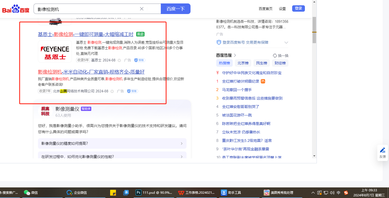Switch to the 北京榜 tab

point(243,63)
